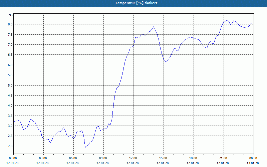Image resolution: width=267 pixels, height=167 pixels.
Task: Click the 12.01.20 date under 18:00
Action: click(x=193, y=163)
